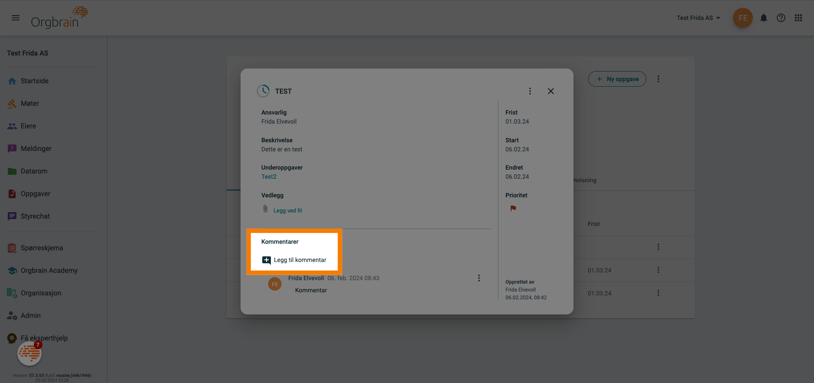Click the Organisasjon building icon
This screenshot has height=383, width=814.
tap(12, 293)
